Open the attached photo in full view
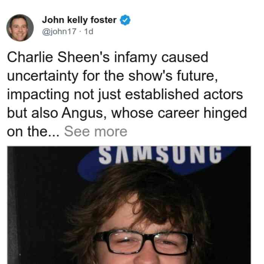Image resolution: width=264 pixels, height=264 pixels. 129,205
